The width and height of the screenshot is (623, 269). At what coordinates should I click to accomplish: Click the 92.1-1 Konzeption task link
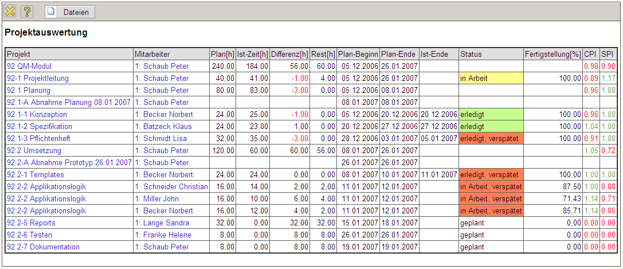point(37,115)
